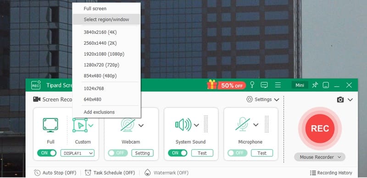
Task: Expand the Settings dropdown arrow
Action: (277, 100)
